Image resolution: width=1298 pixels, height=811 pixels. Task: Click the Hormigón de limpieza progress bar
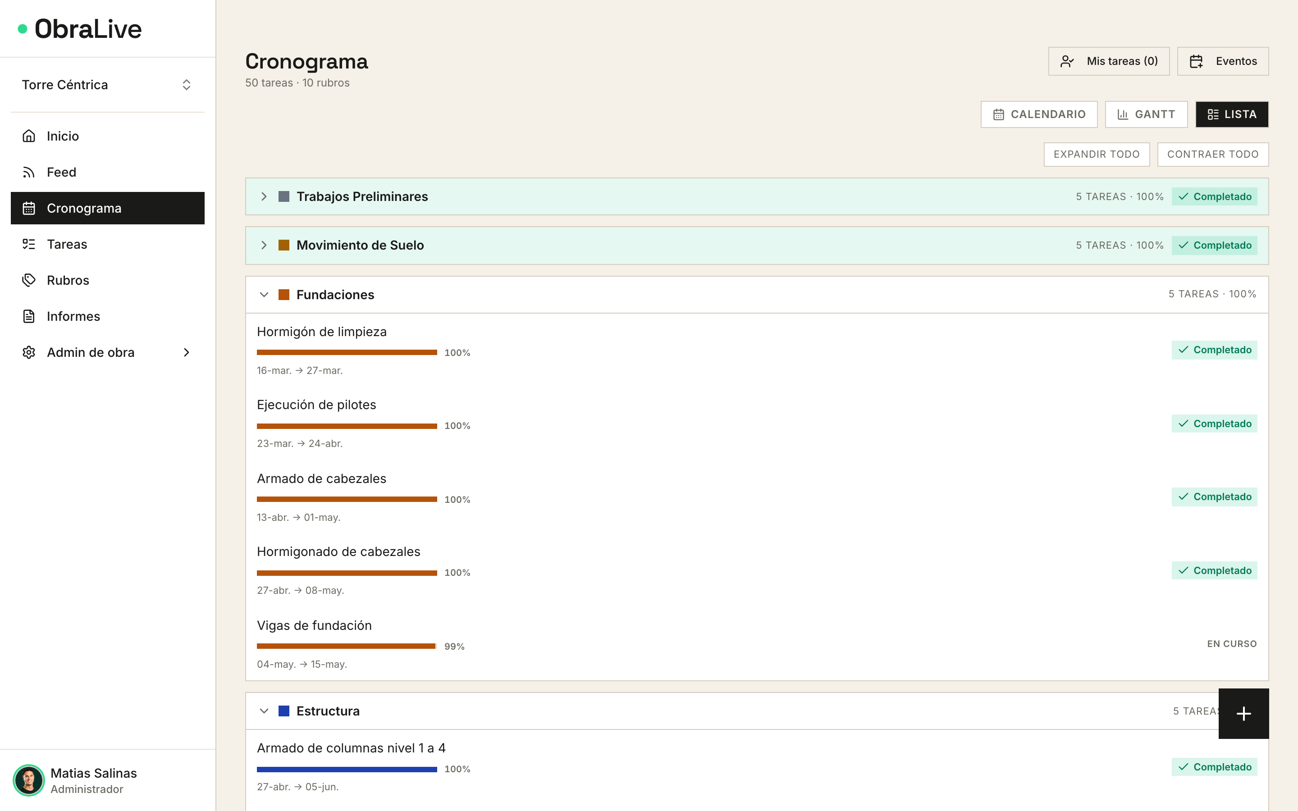coord(347,352)
